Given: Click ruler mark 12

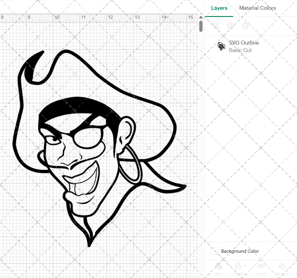Looking at the screenshot, I should pyautogui.click(x=110, y=17).
